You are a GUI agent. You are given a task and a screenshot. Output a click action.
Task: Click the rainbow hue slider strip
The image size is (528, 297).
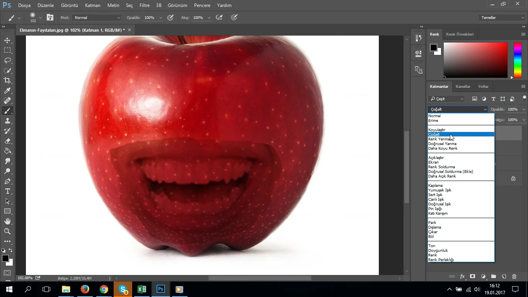coord(517,60)
